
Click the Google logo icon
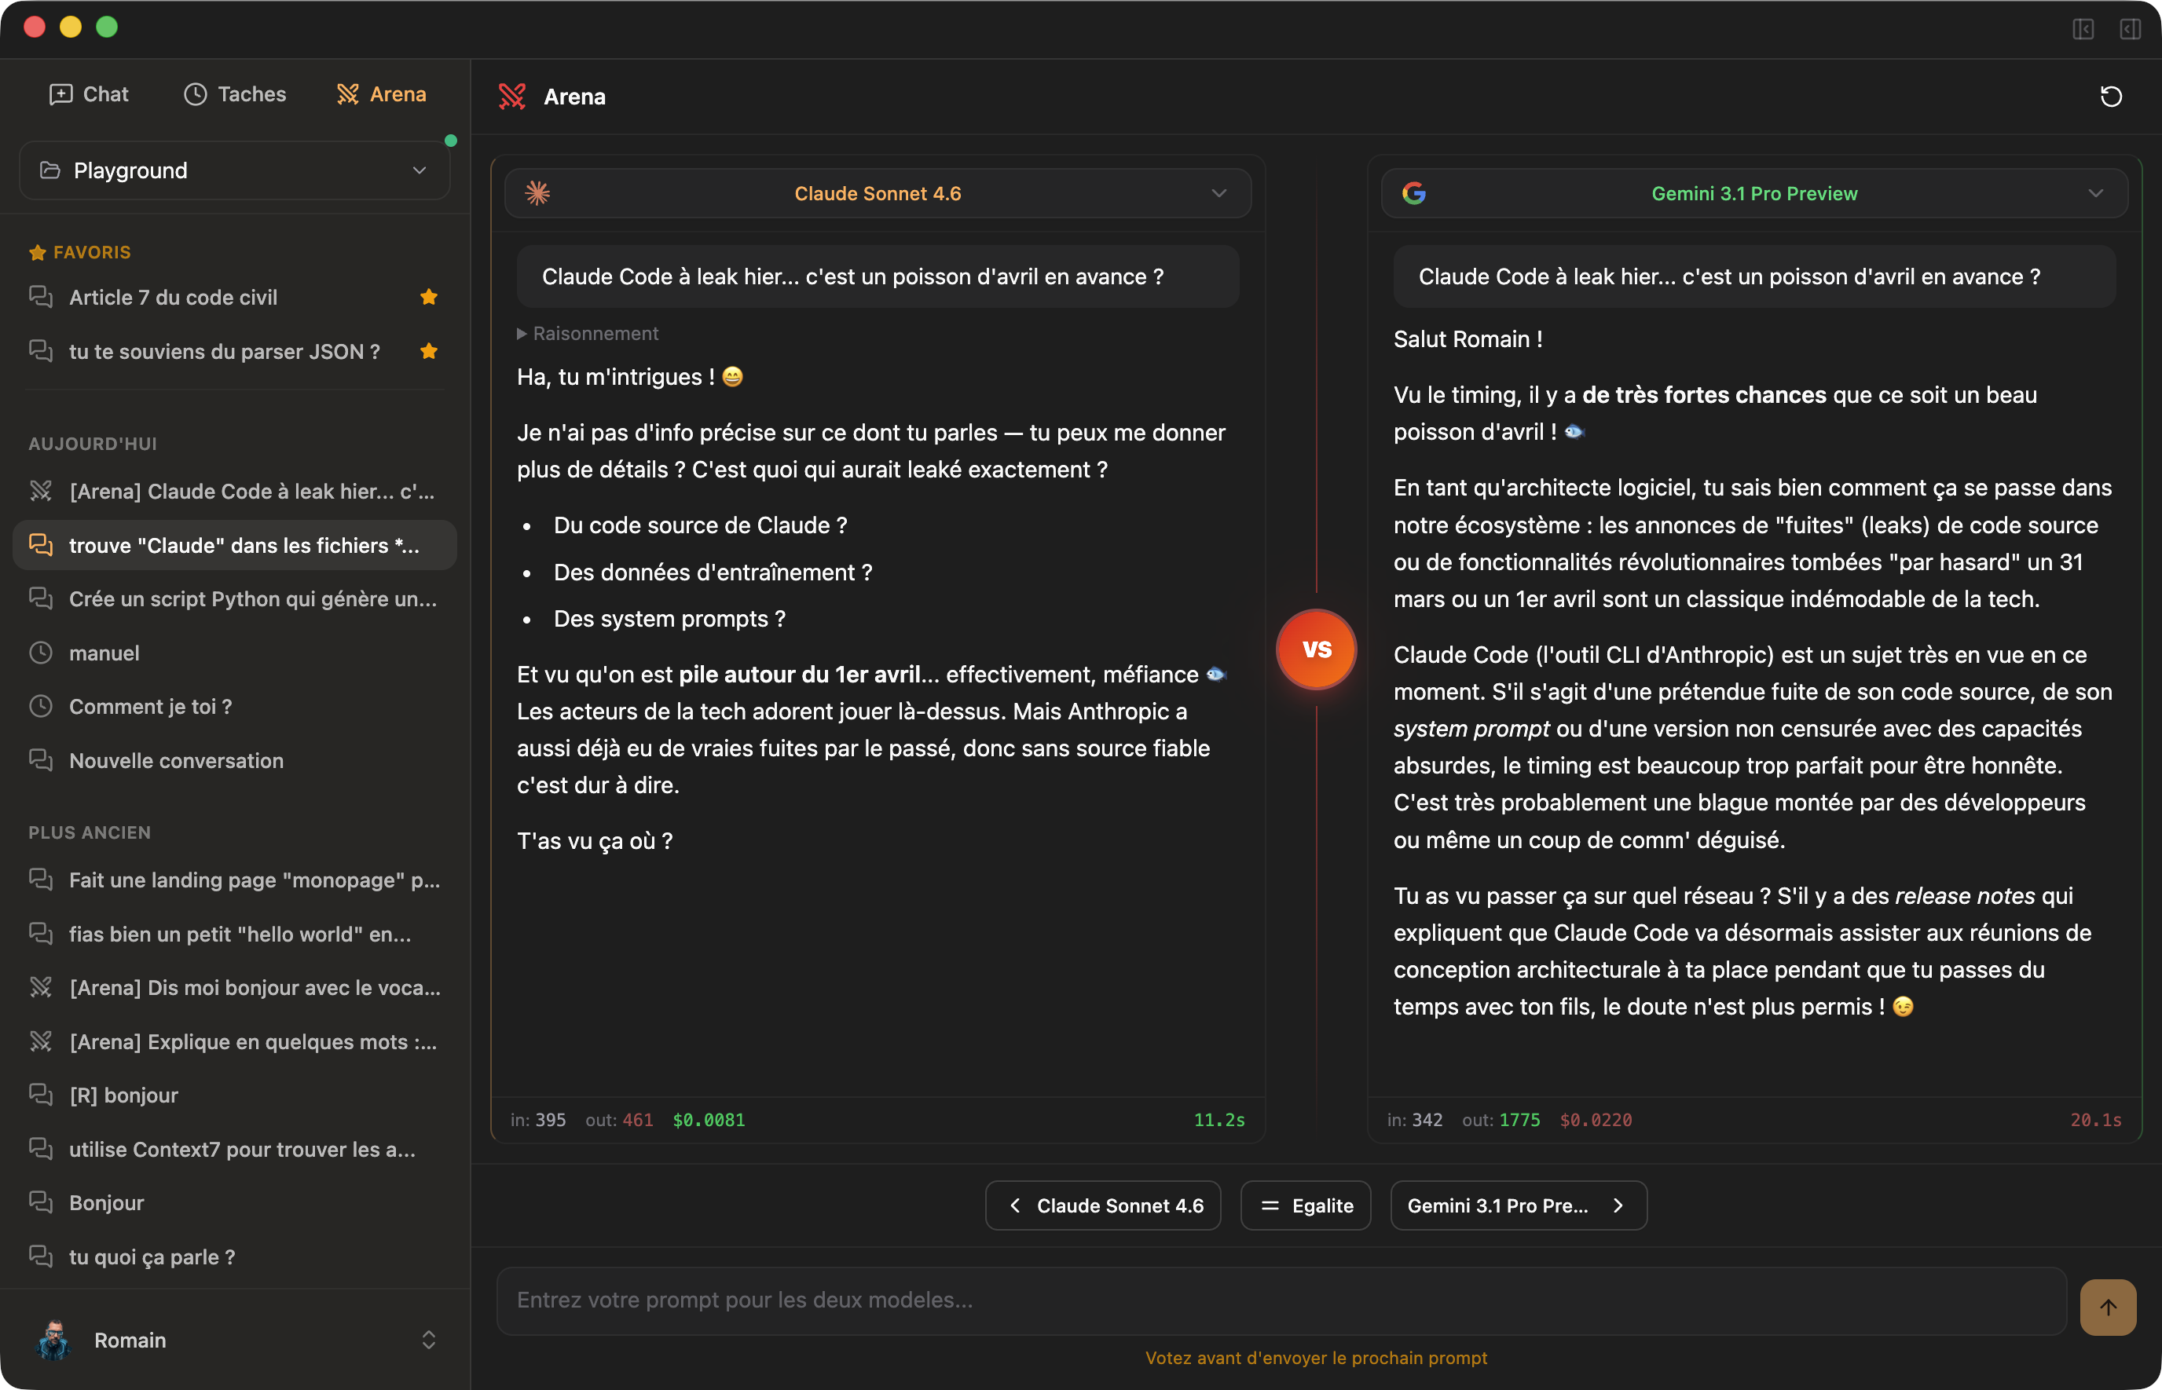[x=1413, y=193]
